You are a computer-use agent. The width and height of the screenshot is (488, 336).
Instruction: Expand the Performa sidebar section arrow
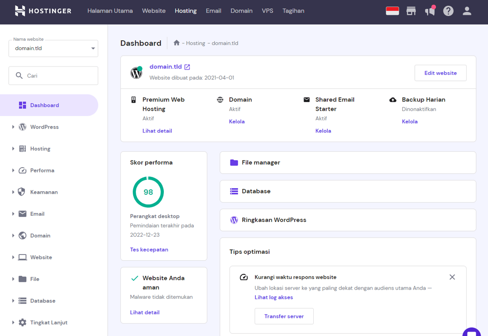[x=13, y=170]
